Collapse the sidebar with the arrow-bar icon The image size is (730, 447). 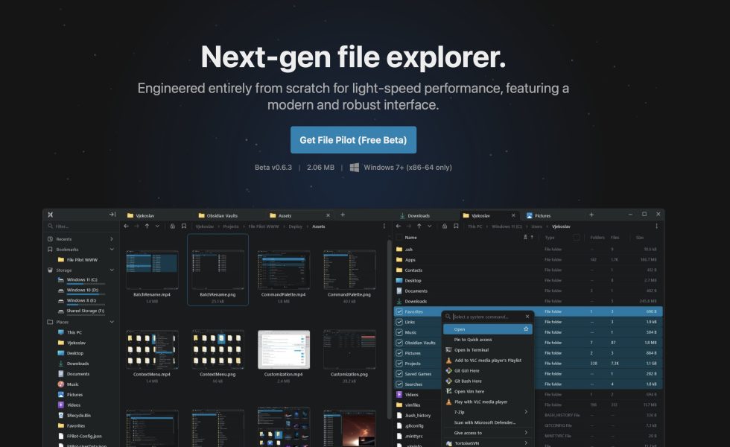[112, 215]
